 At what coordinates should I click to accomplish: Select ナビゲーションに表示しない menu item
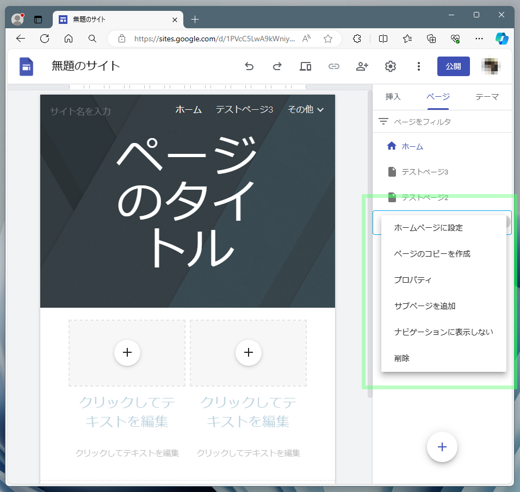(444, 332)
